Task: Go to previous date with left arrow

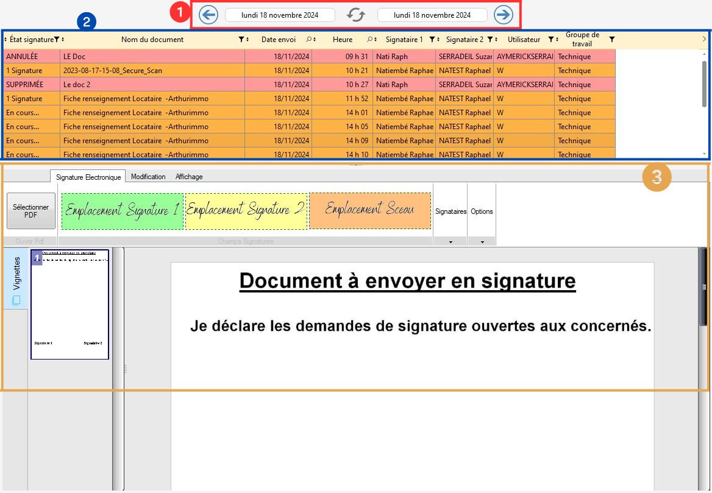Action: (208, 15)
